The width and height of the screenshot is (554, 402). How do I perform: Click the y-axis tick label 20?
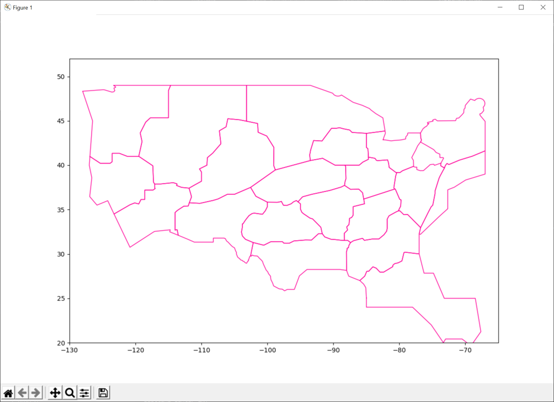tap(61, 343)
